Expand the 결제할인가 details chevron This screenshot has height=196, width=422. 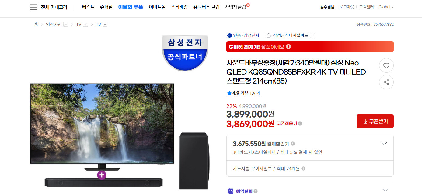pyautogui.click(x=384, y=144)
